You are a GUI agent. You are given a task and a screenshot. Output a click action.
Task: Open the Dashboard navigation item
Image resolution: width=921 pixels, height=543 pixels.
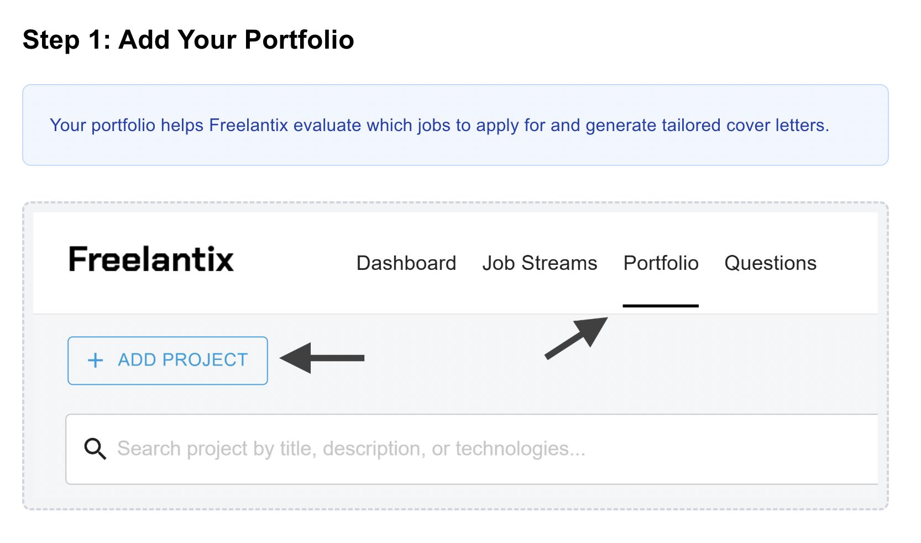click(406, 263)
